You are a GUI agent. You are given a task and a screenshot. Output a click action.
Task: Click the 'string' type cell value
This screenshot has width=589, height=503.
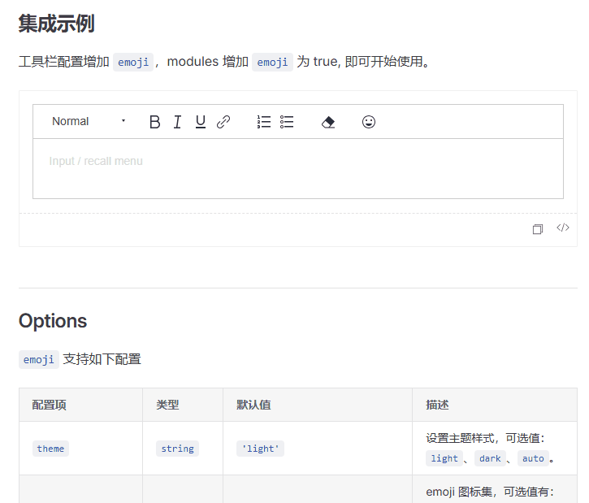[177, 449]
